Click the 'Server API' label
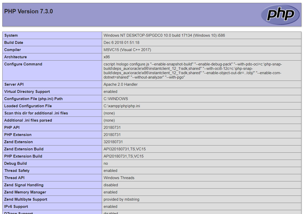The width and height of the screenshot is (304, 214). coord(14,84)
